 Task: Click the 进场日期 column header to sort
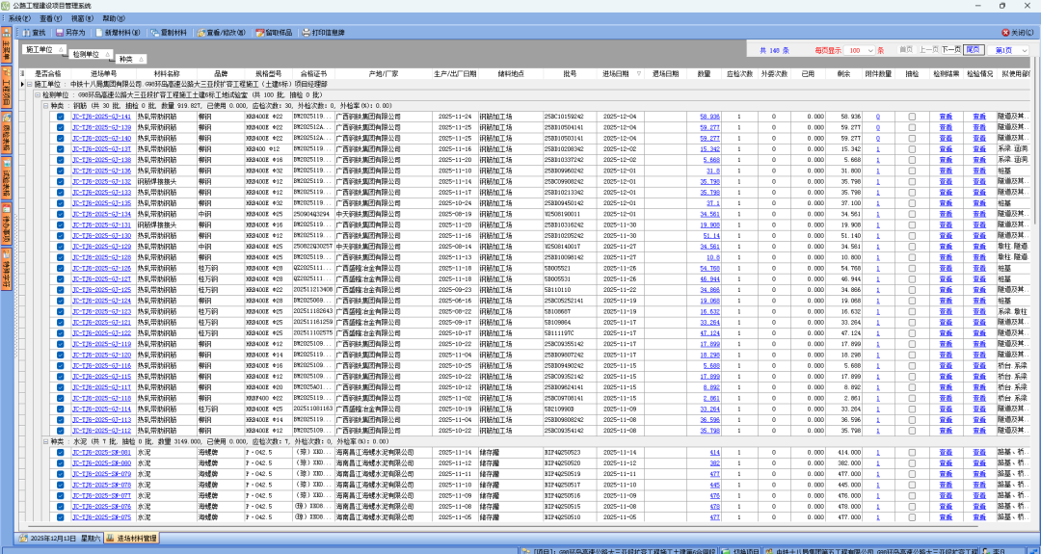point(622,73)
